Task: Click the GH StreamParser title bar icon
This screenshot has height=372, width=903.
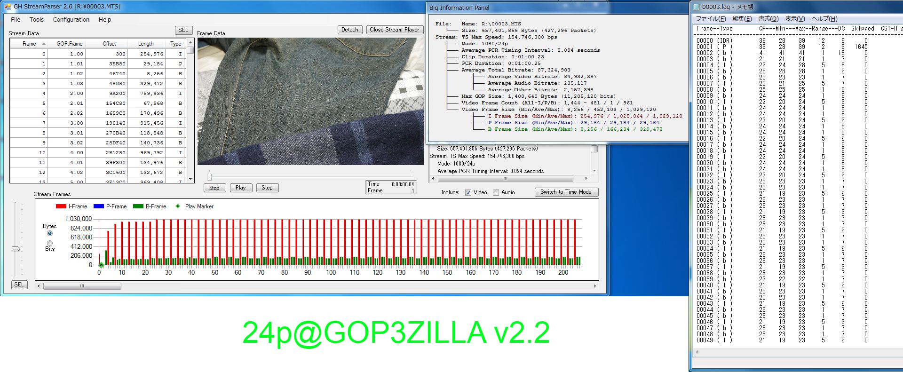Action: tap(7, 7)
